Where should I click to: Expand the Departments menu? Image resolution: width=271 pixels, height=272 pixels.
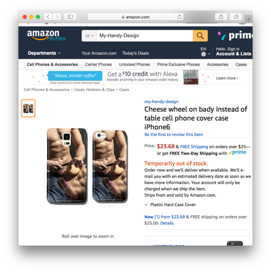coord(44,53)
